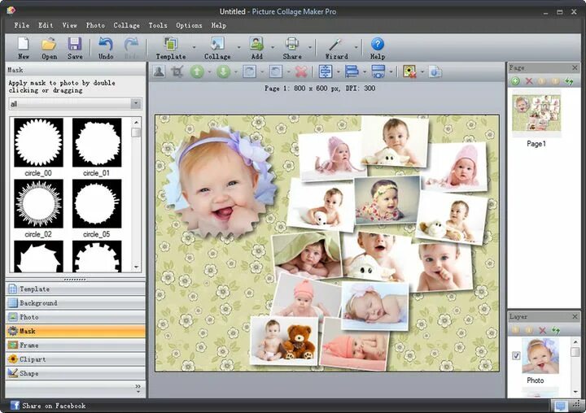This screenshot has height=413, width=586.
Task: Select the circle_00 mask thumbnail
Action: tap(38, 142)
